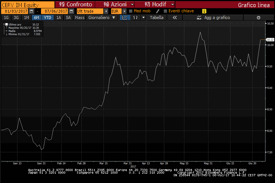The width and height of the screenshot is (275, 183).
Task: Select the 1M time range
Action: click(26, 18)
